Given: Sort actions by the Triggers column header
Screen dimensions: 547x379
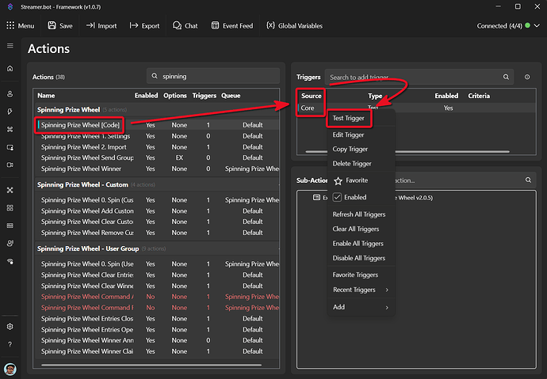Looking at the screenshot, I should [204, 96].
